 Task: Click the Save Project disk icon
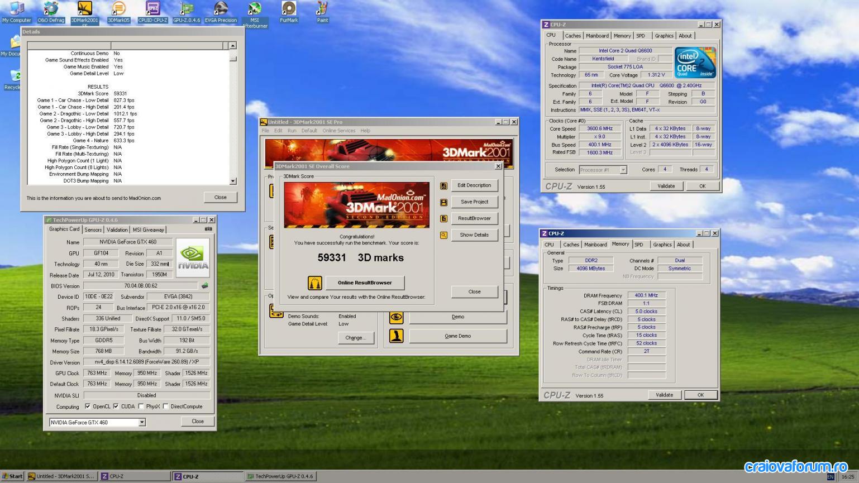[443, 202]
